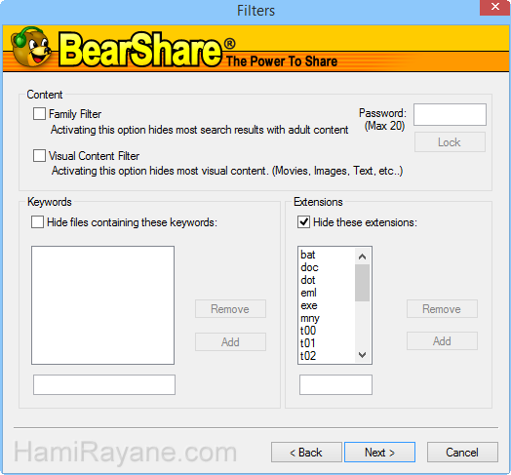Click the extensions list scrollbar thumb
This screenshot has height=475, width=511.
362,283
